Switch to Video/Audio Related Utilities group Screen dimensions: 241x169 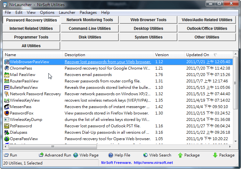tap(207, 20)
